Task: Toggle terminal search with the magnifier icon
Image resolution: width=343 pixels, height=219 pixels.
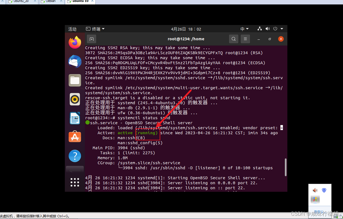Action: coord(233,39)
